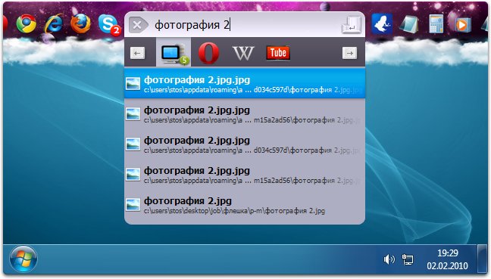This screenshot has width=491, height=279.
Task: Open highlighted result 'фотография 2.jpg.jpg'
Action: tap(245, 83)
